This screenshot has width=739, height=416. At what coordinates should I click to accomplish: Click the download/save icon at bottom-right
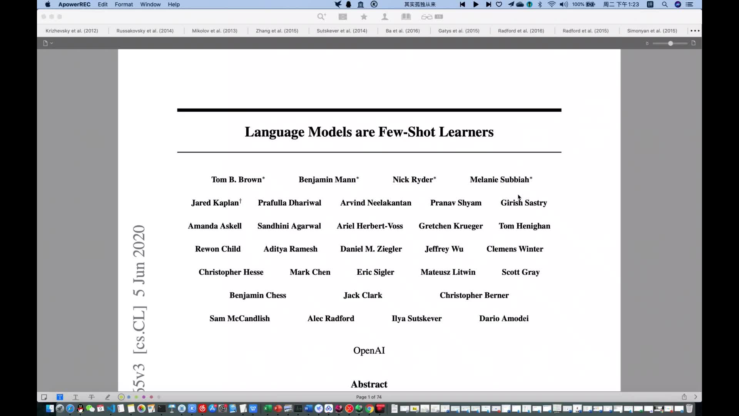click(684, 397)
